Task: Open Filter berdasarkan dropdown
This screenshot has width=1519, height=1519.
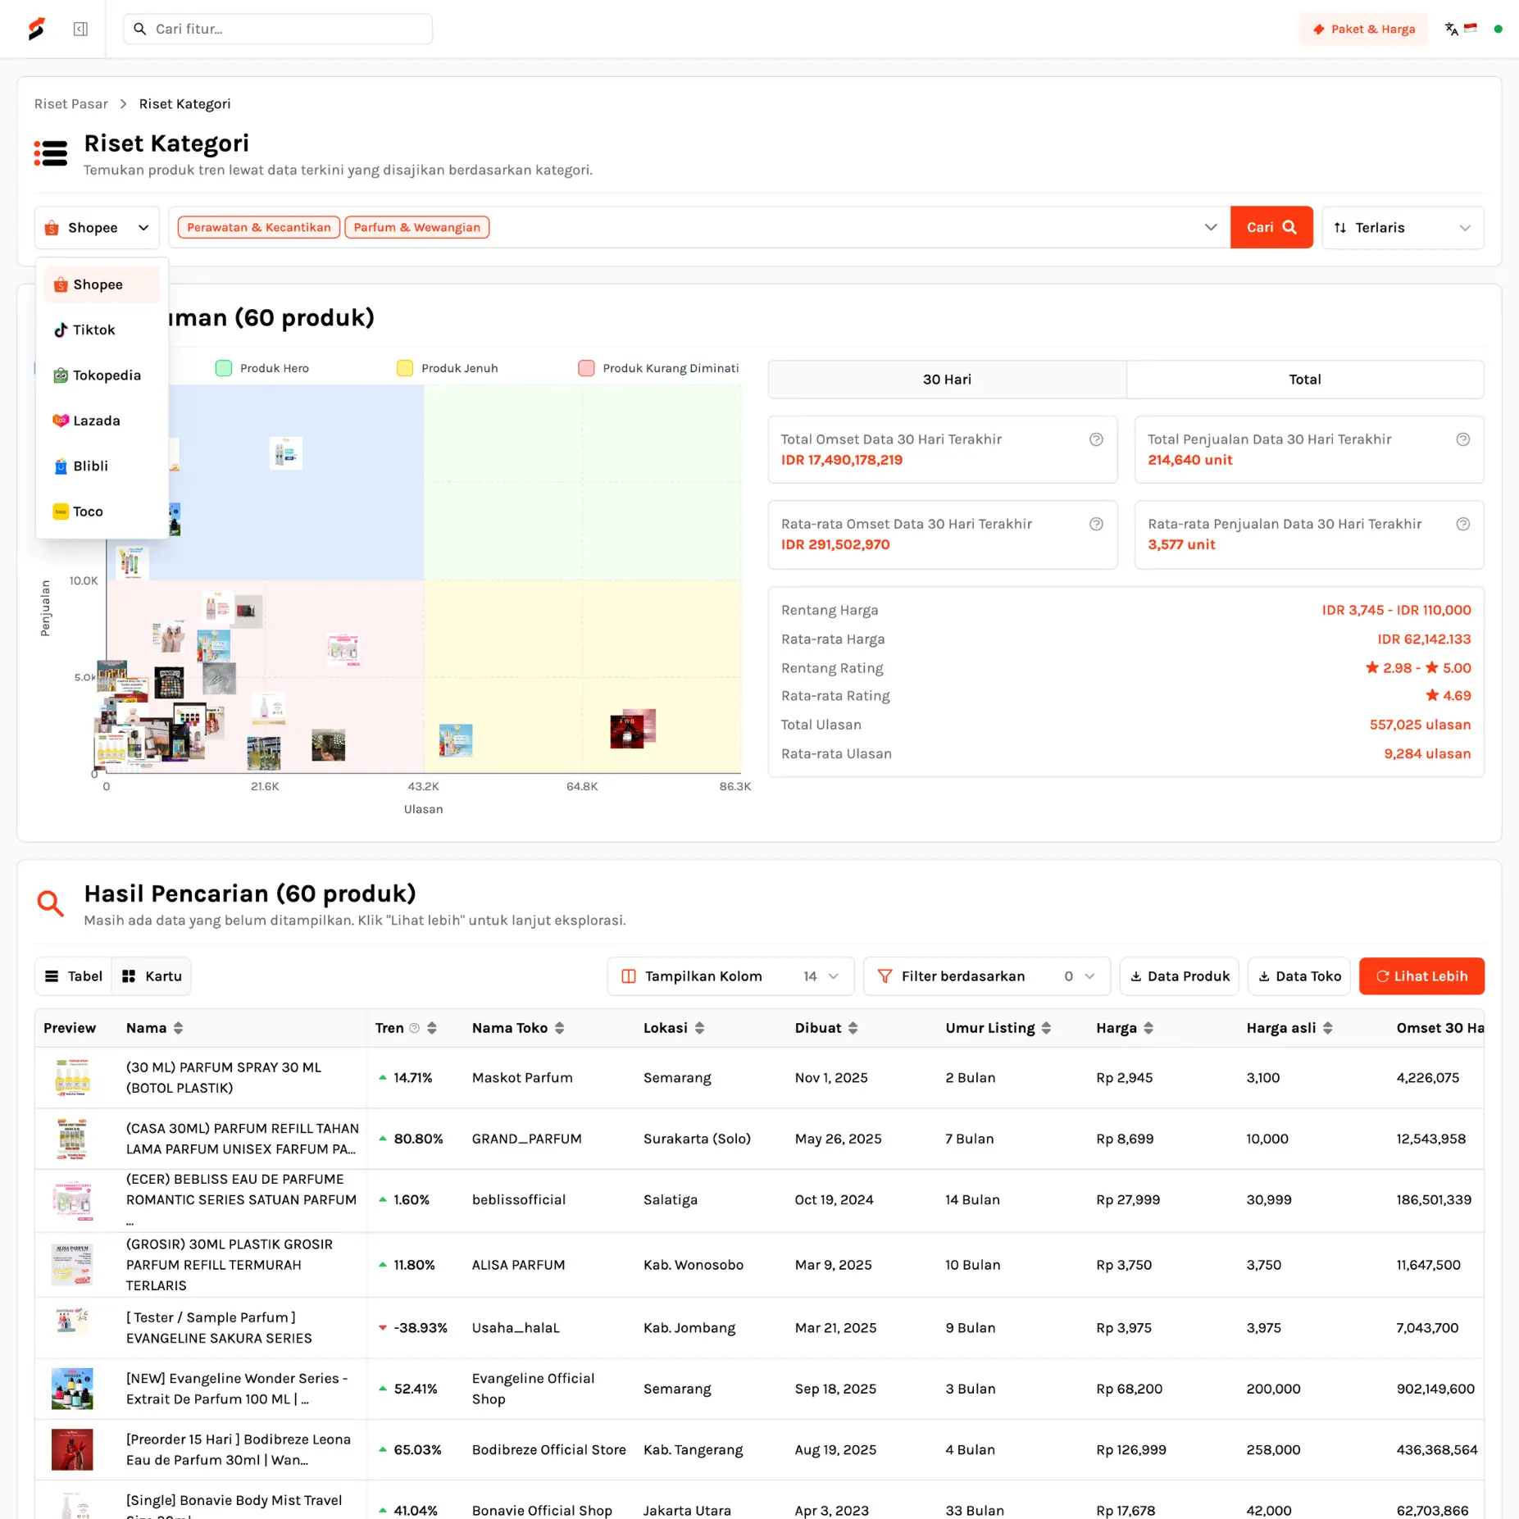Action: pyautogui.click(x=986, y=976)
